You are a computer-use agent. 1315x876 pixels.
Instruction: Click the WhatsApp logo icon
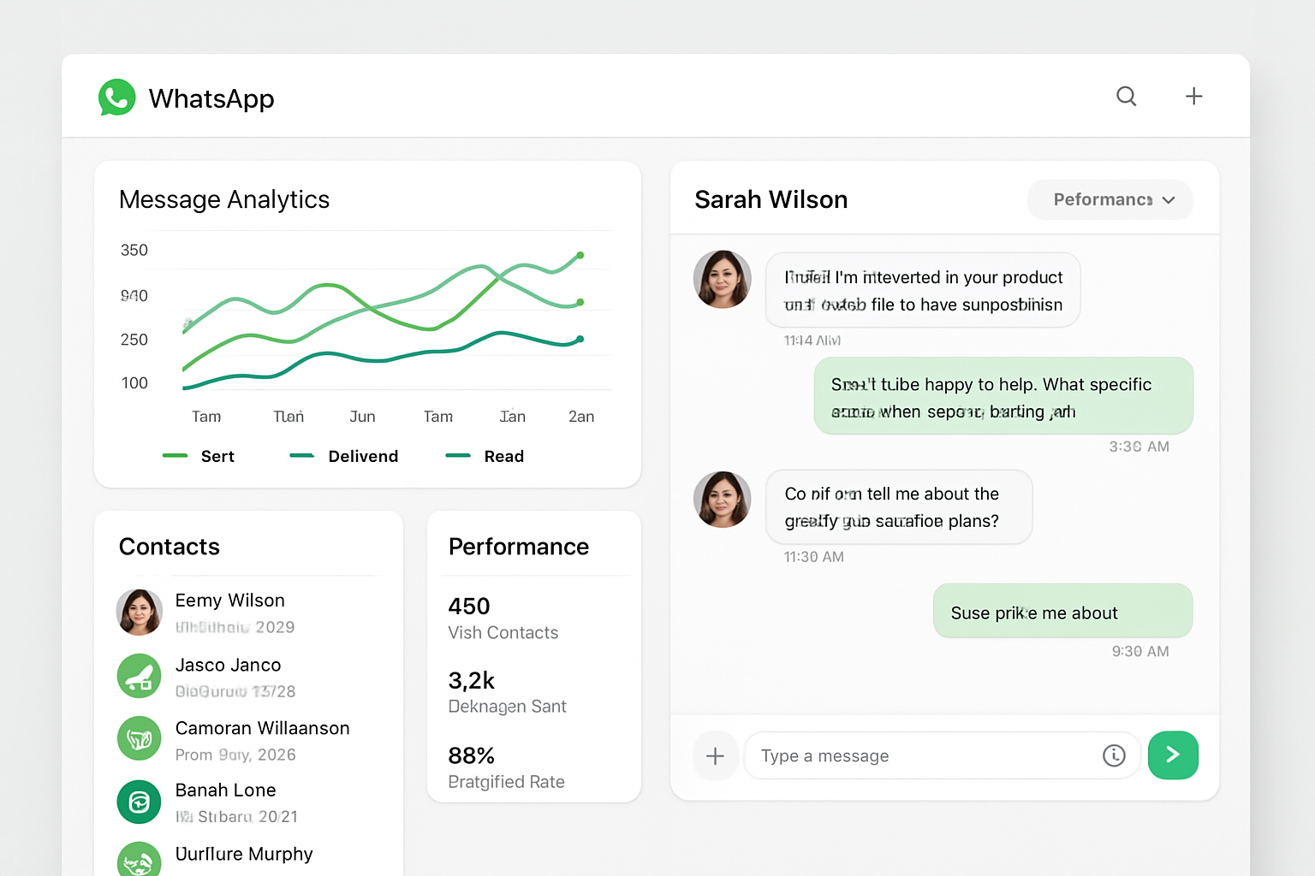click(x=117, y=98)
